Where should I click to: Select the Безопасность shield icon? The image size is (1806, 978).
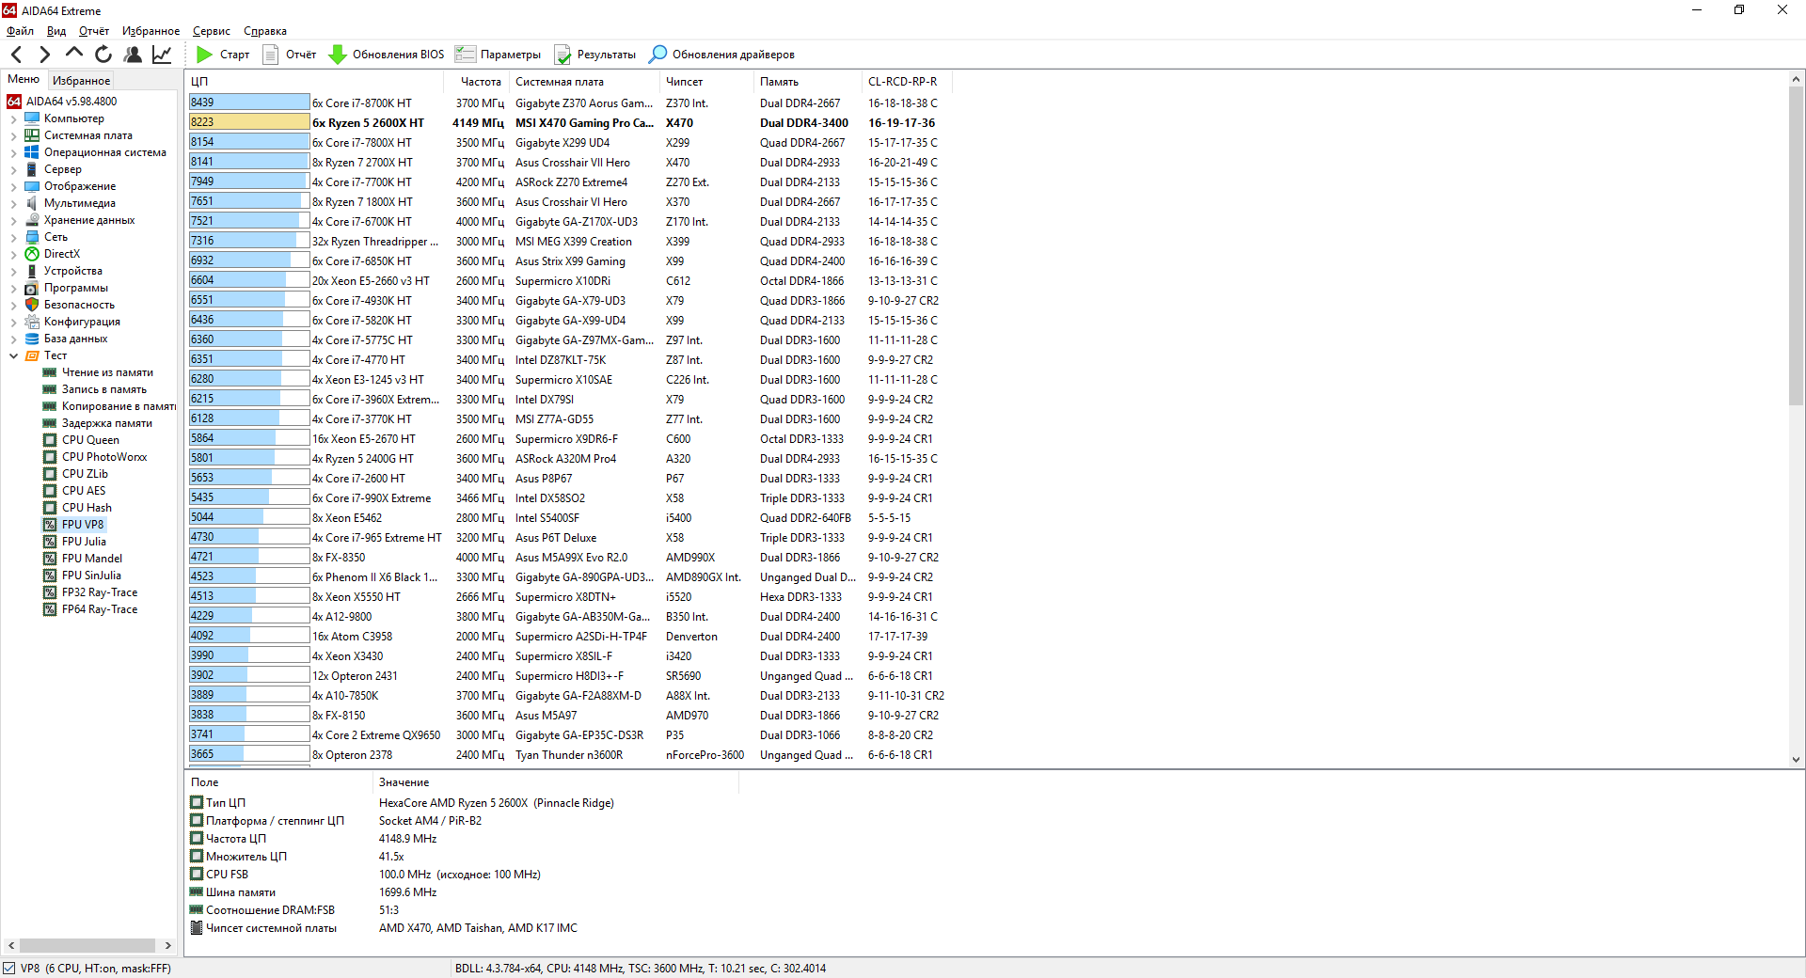tap(32, 305)
